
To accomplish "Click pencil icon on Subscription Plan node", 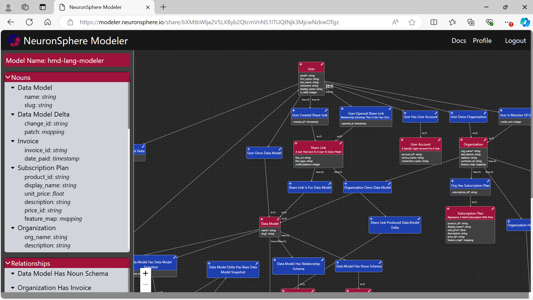I will point(493,209).
